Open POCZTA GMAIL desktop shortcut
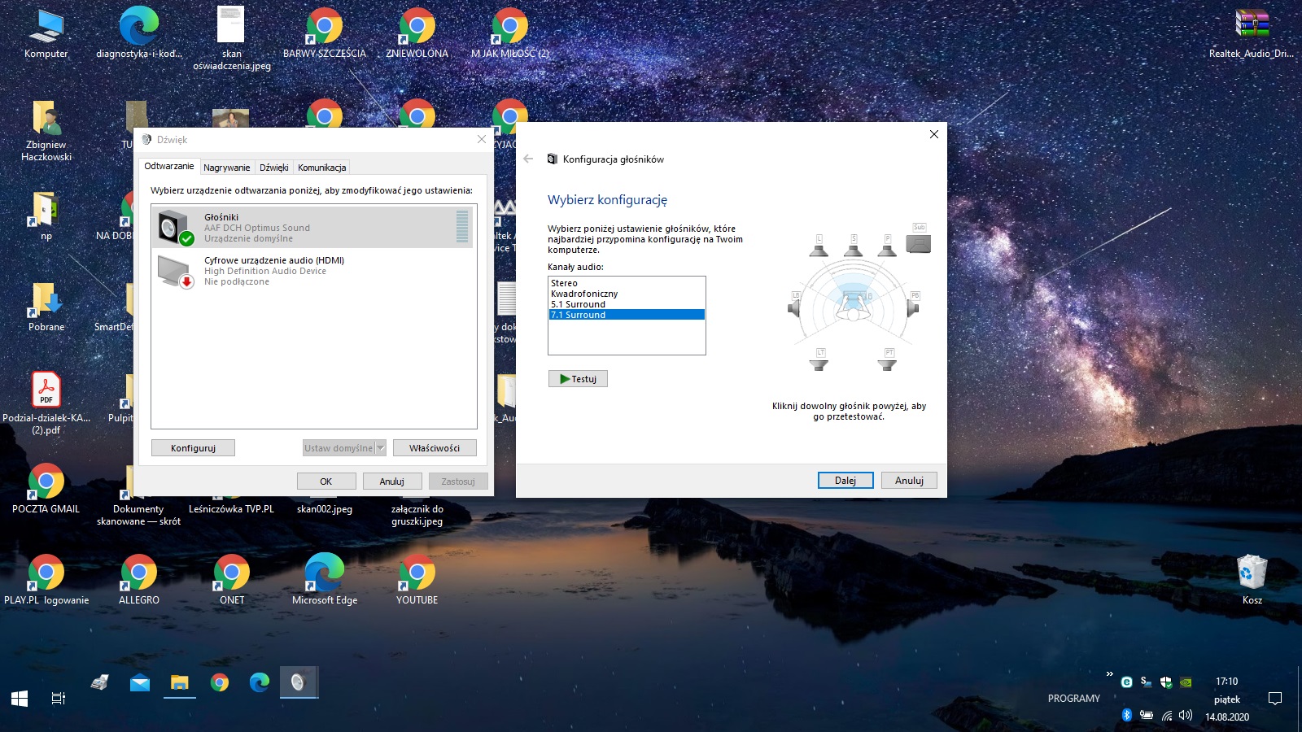 (x=46, y=488)
